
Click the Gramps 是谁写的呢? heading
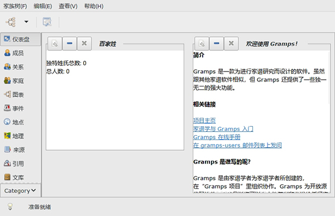222,162
